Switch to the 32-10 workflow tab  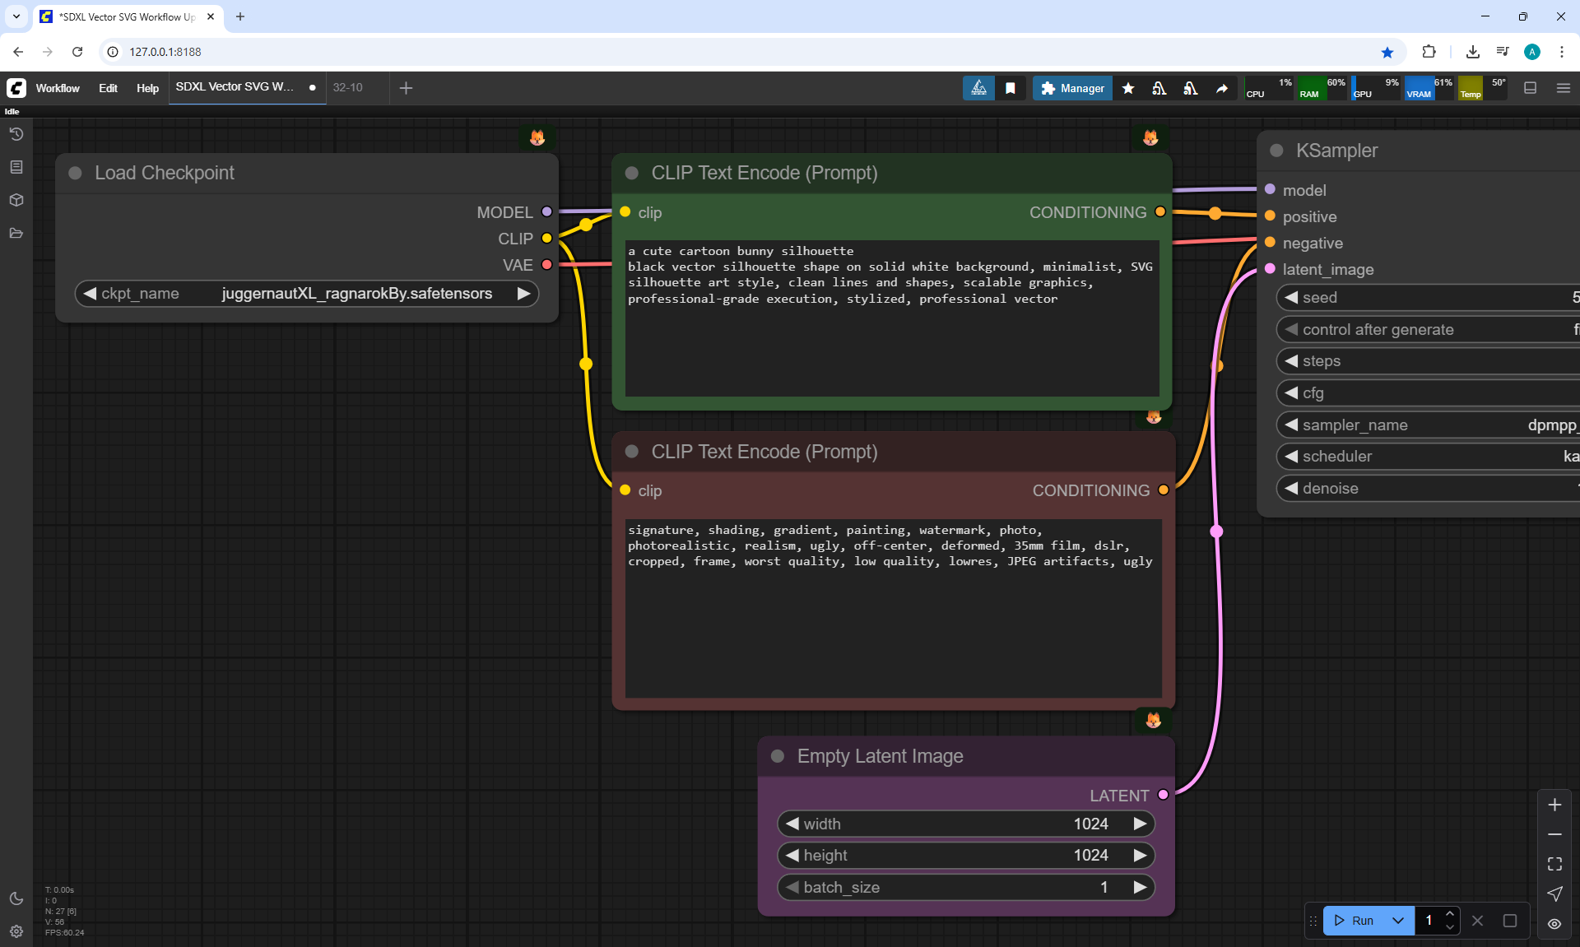(348, 87)
